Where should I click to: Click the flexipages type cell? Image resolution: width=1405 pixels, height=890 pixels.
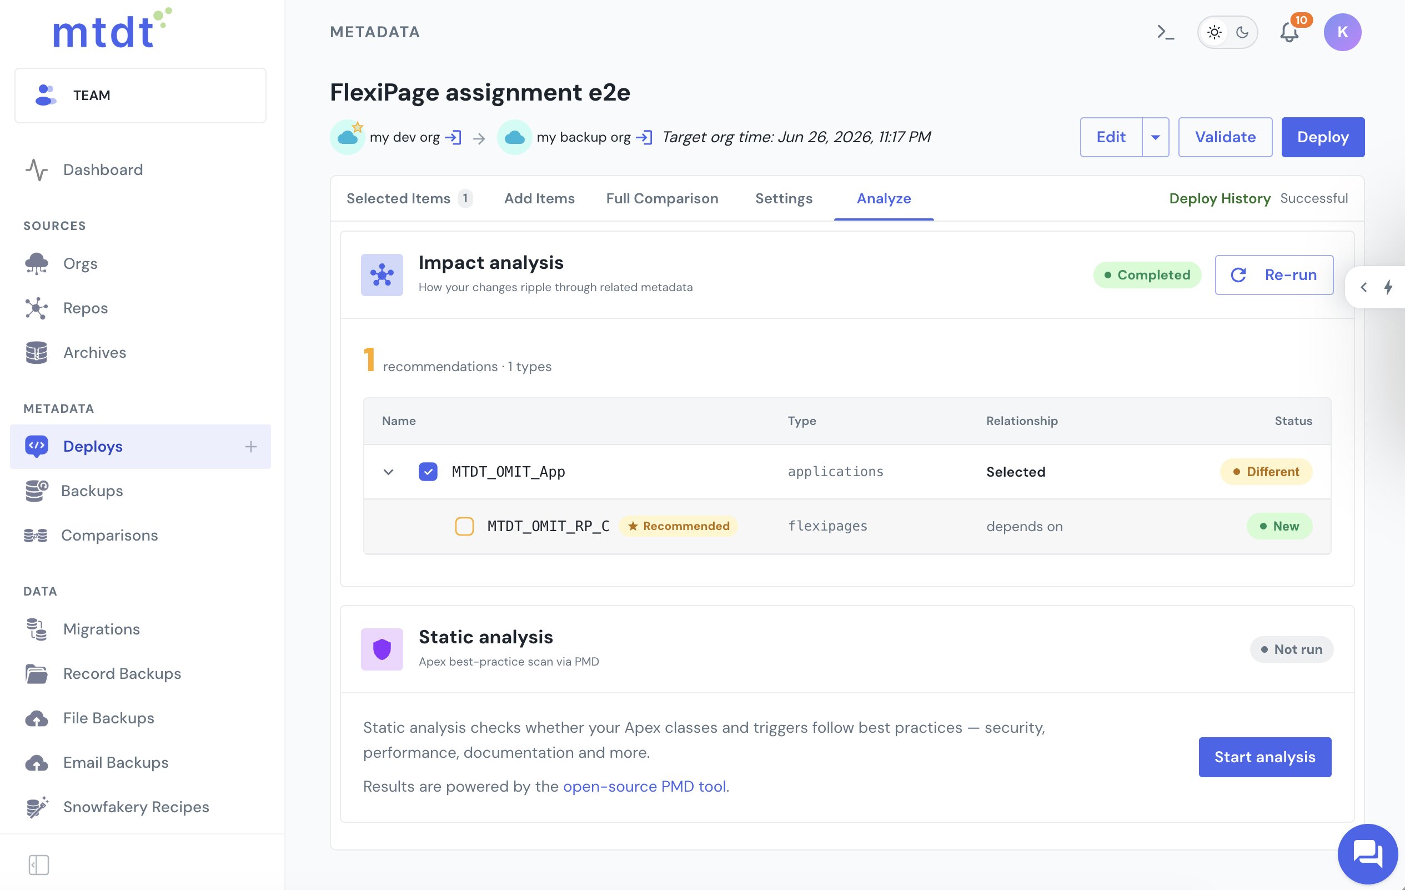tap(827, 526)
